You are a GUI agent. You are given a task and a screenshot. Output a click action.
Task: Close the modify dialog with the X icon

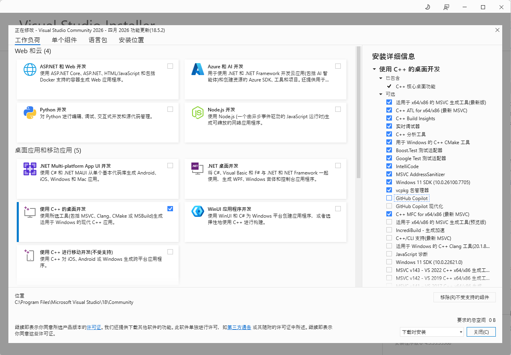497,30
